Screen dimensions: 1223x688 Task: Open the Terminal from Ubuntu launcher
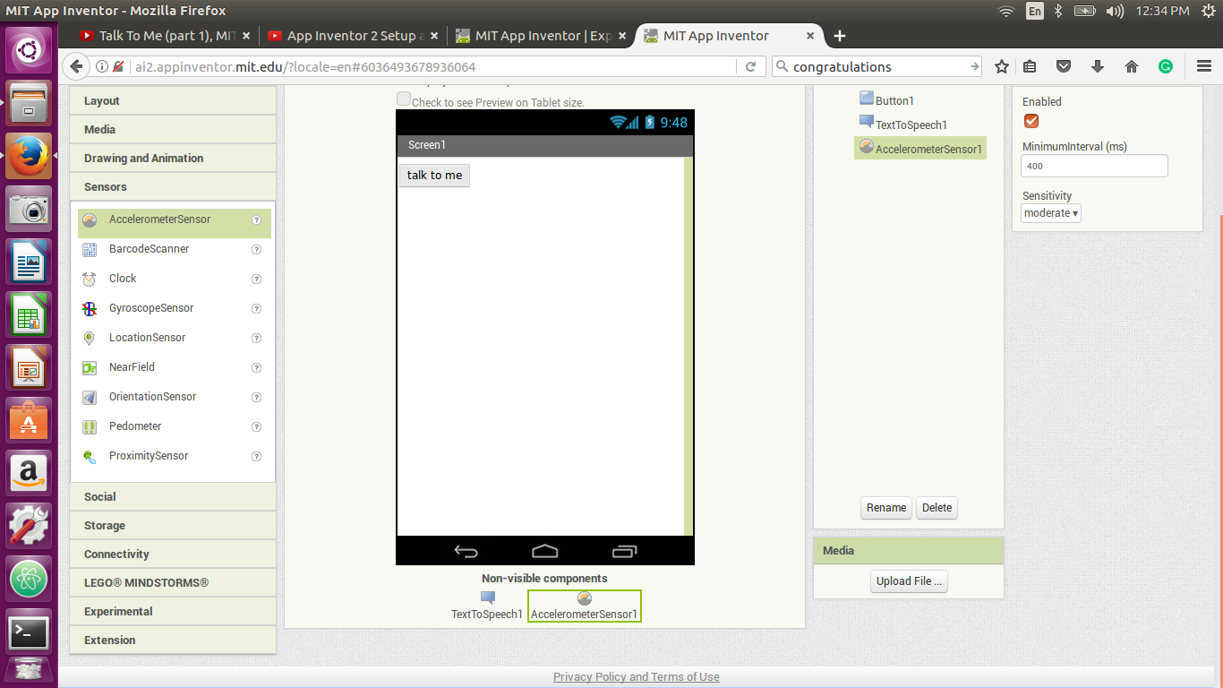tap(30, 632)
